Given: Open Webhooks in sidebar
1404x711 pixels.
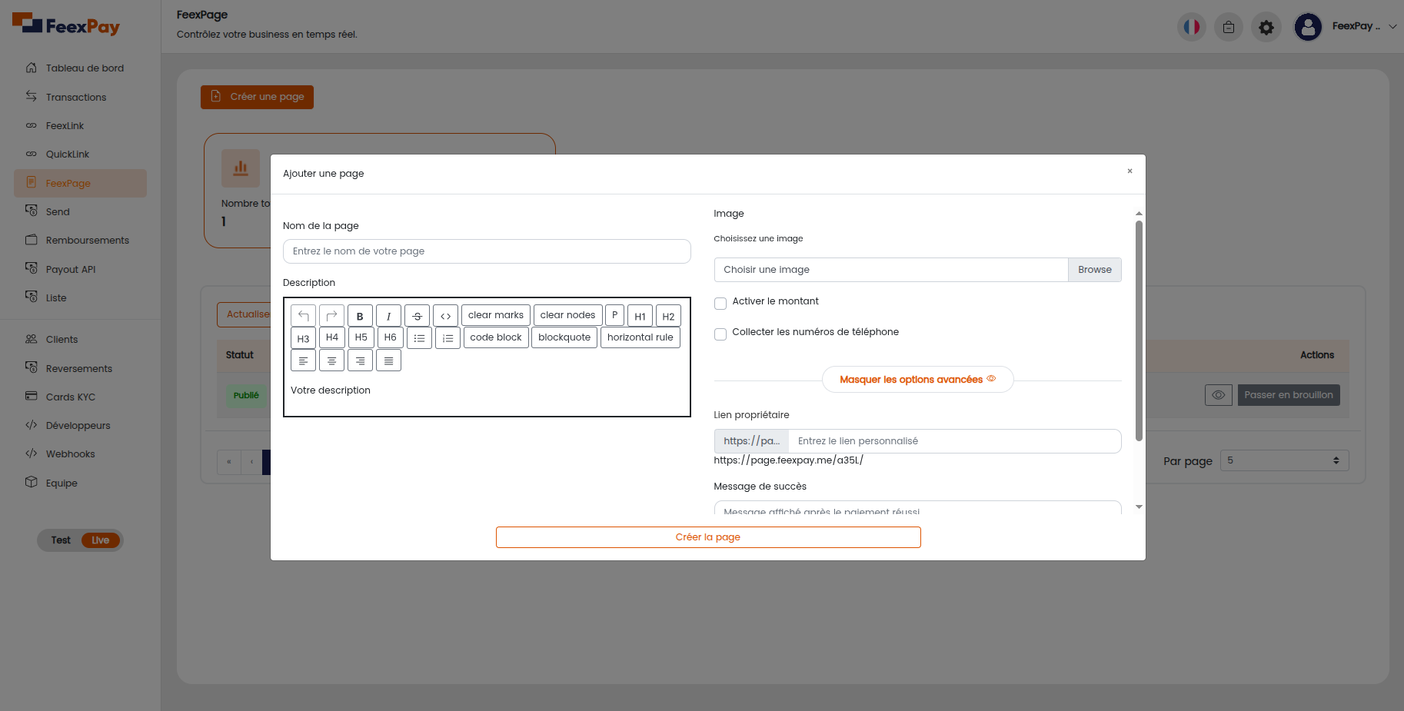Looking at the screenshot, I should 80,454.
